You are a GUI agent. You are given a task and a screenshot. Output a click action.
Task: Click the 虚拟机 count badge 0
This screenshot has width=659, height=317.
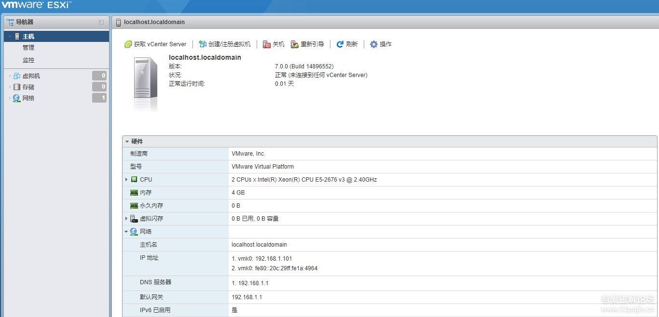pyautogui.click(x=99, y=76)
